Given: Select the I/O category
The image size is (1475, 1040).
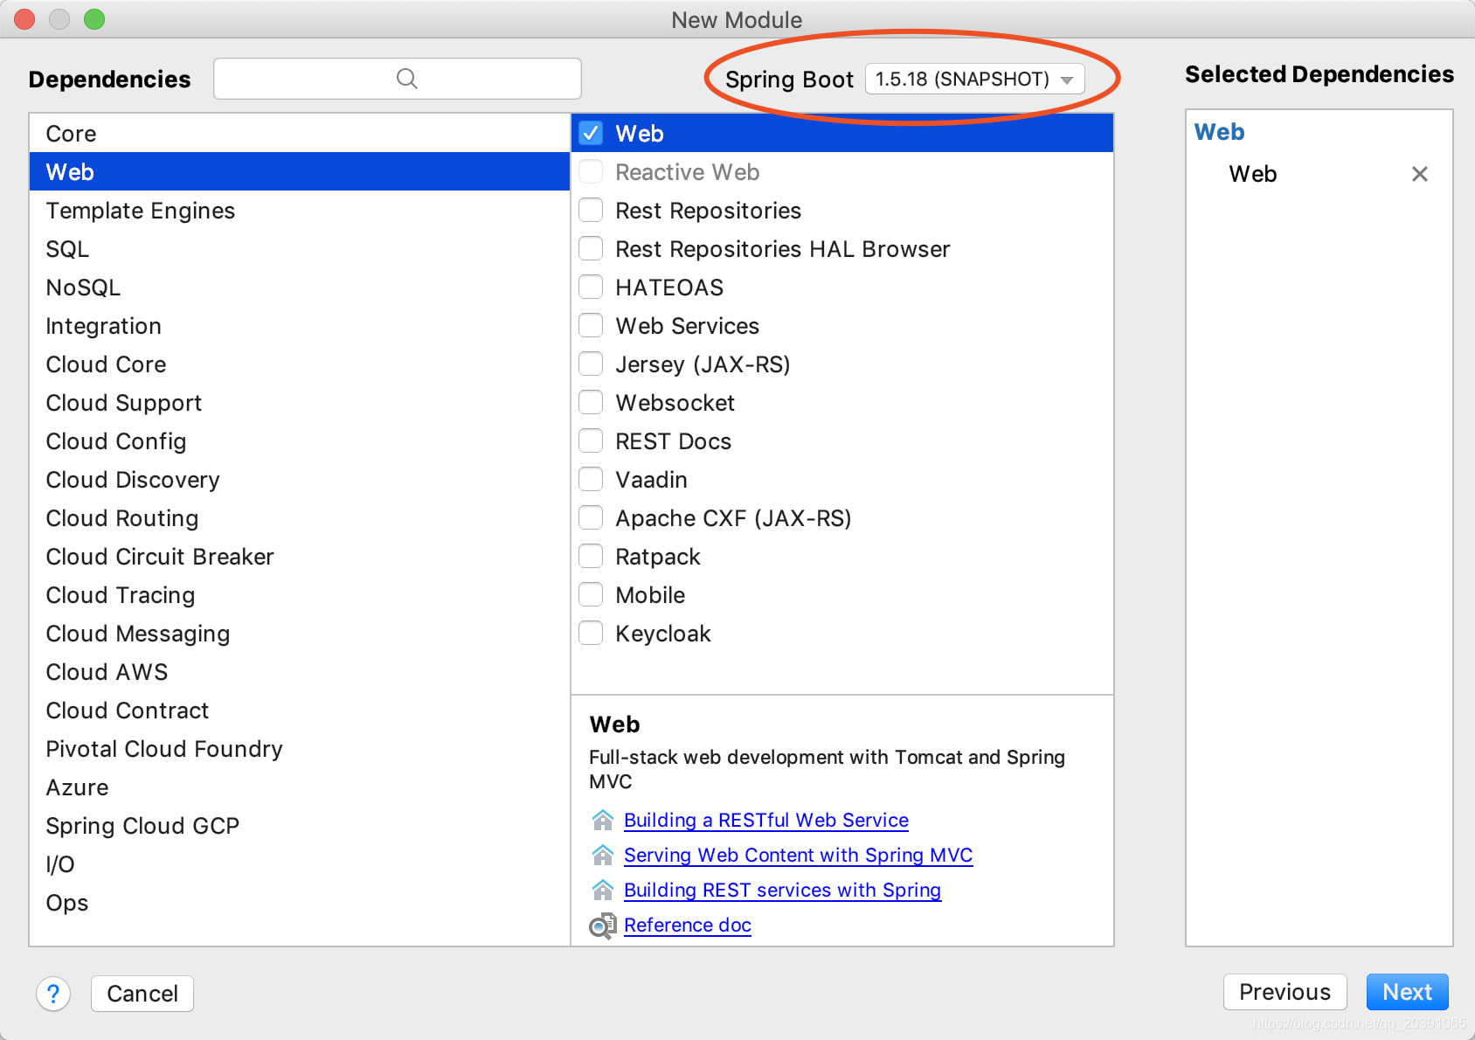Looking at the screenshot, I should point(300,864).
